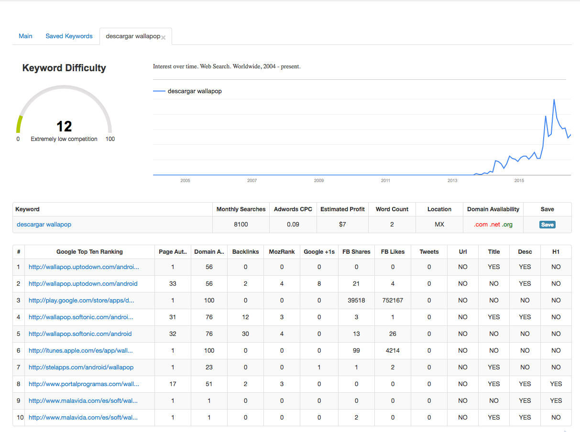Open the stelapps.com/android/wallapop link
Viewport: 580px width, 432px height.
[x=81, y=367]
